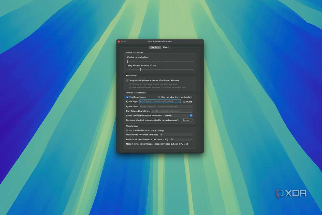
Task: Click the 'Delay window focus for 50 ms' label
Action: pyautogui.click(x=141, y=65)
